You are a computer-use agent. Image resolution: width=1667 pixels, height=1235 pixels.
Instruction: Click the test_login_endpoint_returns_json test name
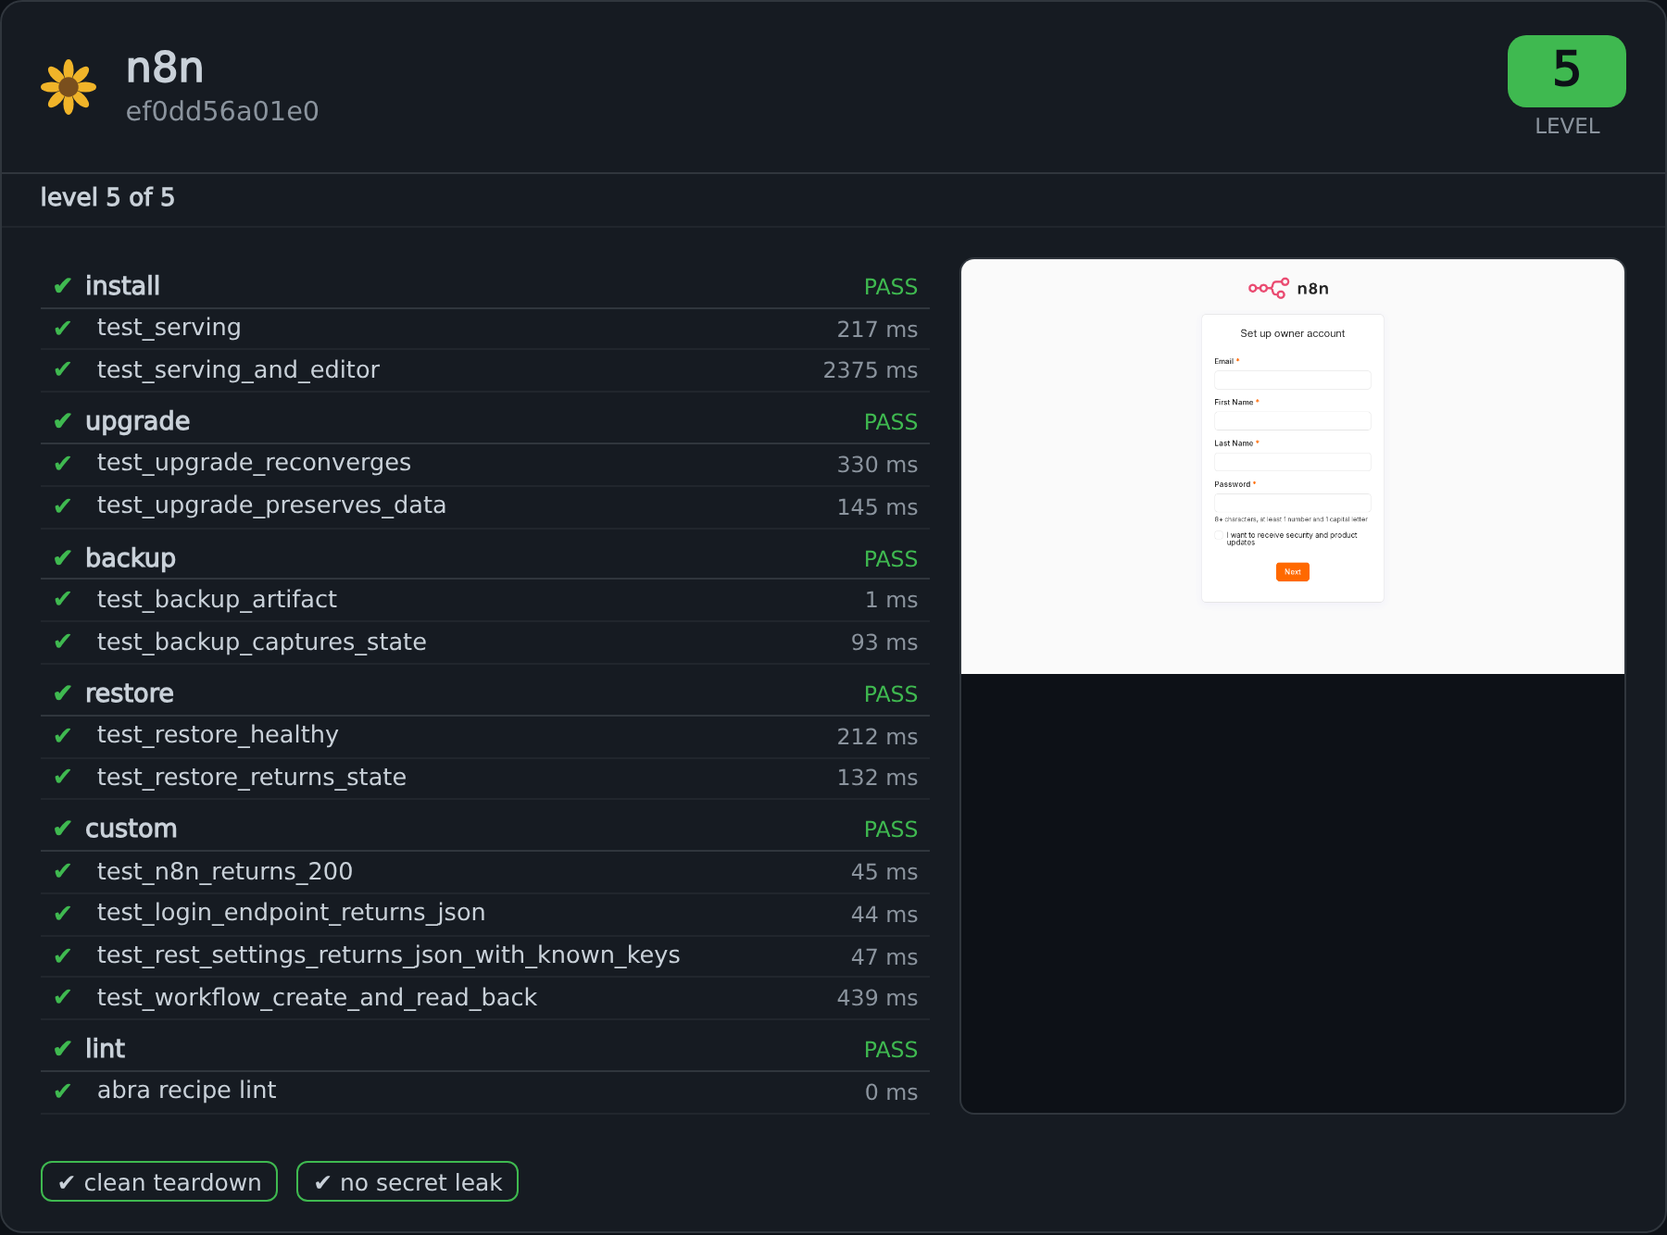point(291,913)
